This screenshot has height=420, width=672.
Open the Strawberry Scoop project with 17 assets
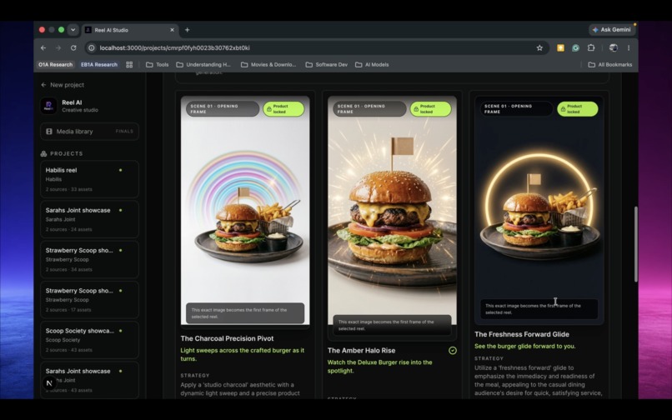click(x=89, y=300)
